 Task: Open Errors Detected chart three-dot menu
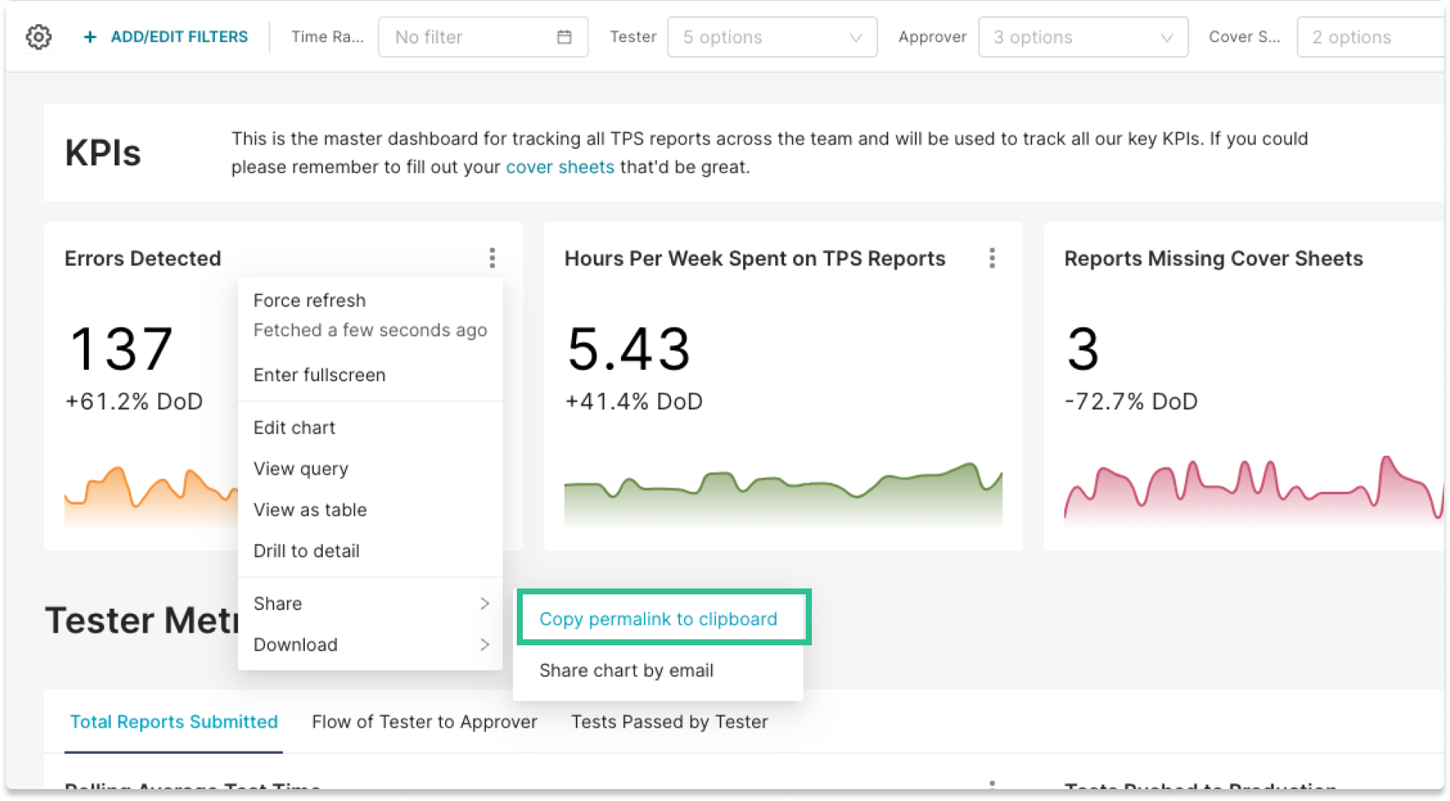pos(492,258)
